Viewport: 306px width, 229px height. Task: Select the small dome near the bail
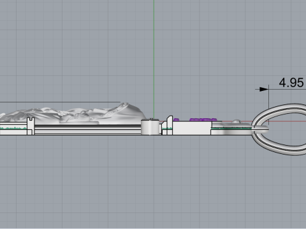[x=236, y=121]
